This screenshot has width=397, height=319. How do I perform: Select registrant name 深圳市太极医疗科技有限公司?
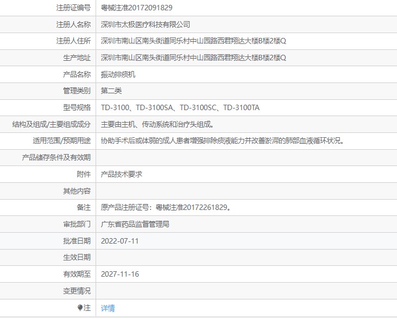tap(146, 24)
